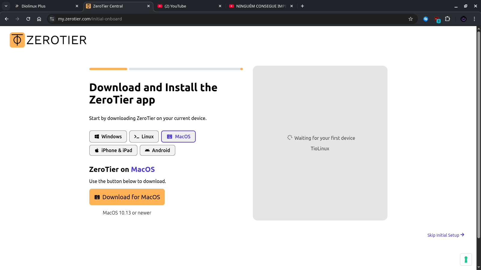
Task: Open the tab search dropdown chevron
Action: 6,6
